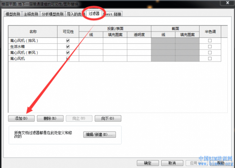The image size is (235, 168).
Task: Cancel the dialog with 取消
Action: click(x=172, y=163)
